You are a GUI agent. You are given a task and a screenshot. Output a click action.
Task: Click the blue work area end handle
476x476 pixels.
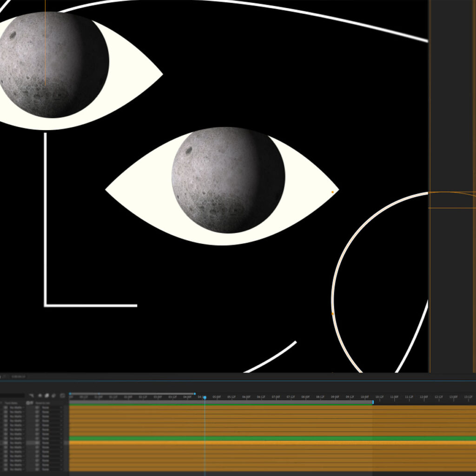[x=373, y=402]
